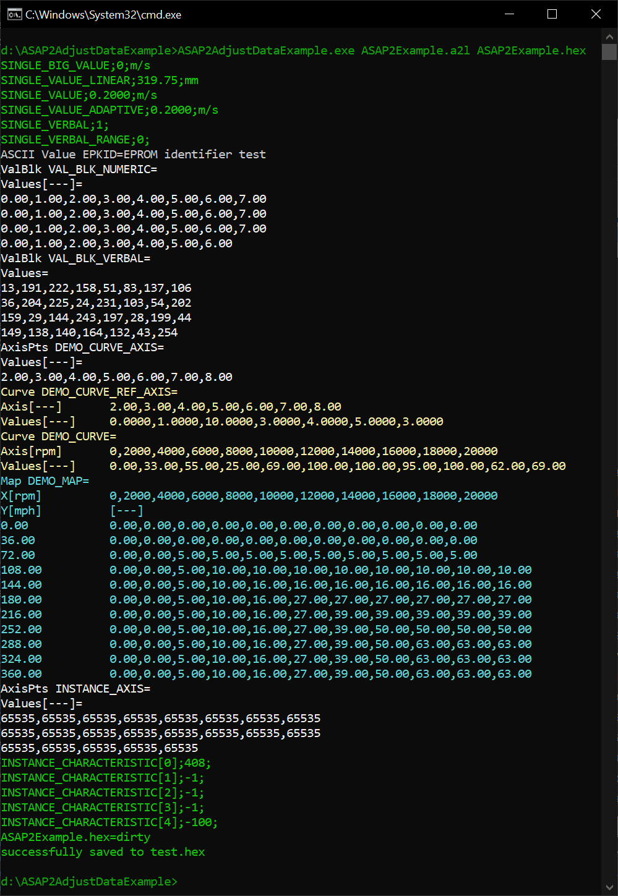Image resolution: width=618 pixels, height=896 pixels.
Task: Click the scrollbar down arrow
Action: click(x=609, y=887)
